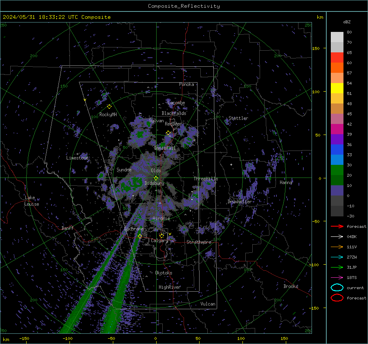
Task: Click the Ponoka town label
Action: tap(186, 84)
